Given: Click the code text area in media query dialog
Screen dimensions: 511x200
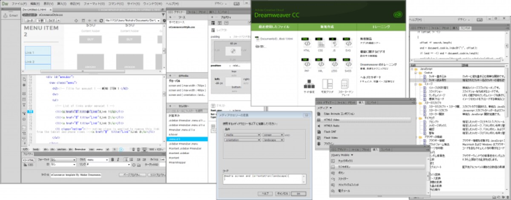Looking at the screenshot, I should pyautogui.click(x=264, y=180).
